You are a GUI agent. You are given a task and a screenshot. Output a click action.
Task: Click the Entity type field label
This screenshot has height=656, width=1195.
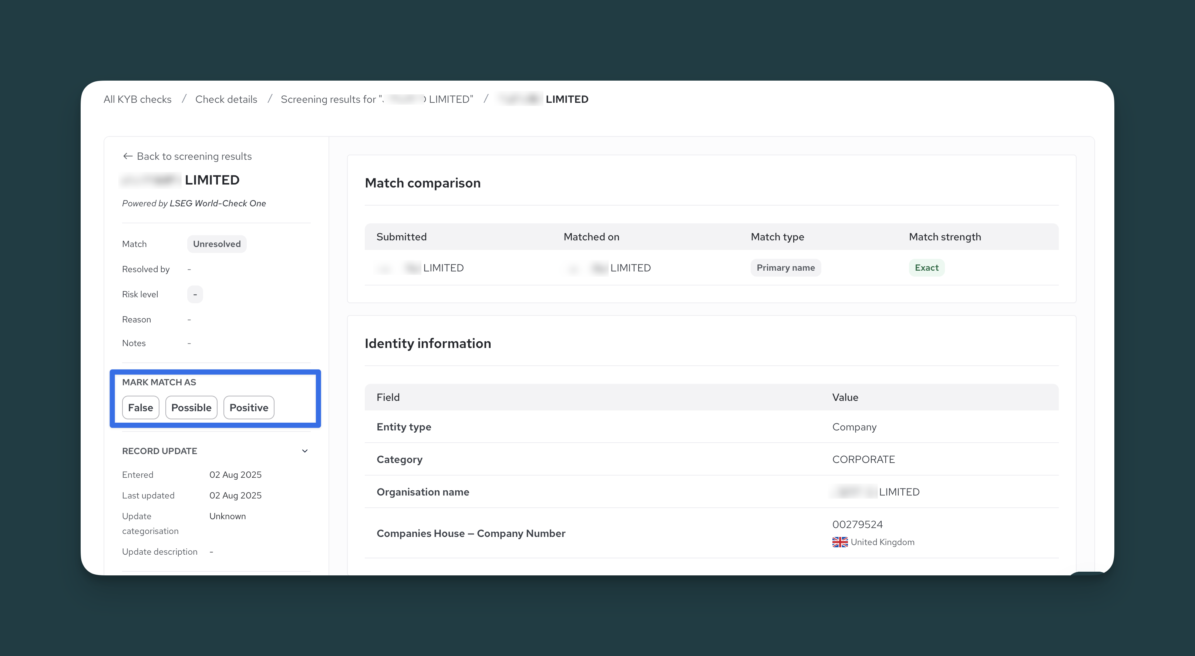(x=404, y=427)
